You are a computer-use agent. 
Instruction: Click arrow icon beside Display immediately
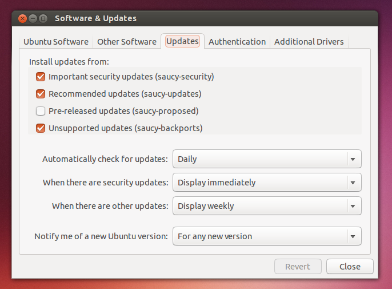pos(353,183)
